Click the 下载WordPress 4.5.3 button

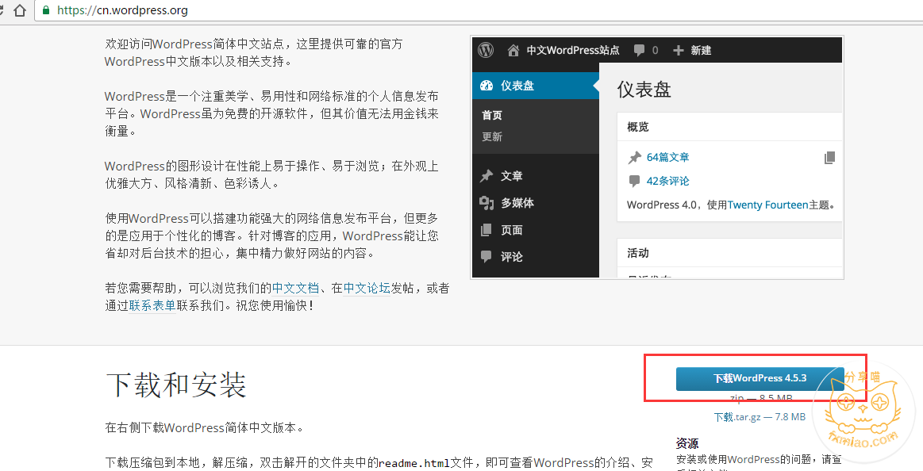point(760,378)
